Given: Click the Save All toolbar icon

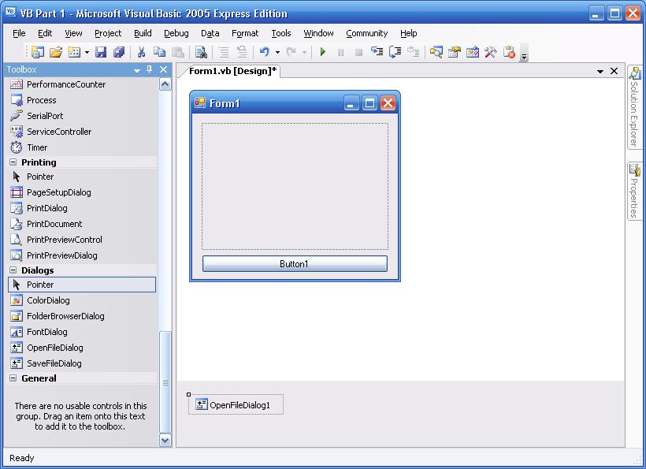Looking at the screenshot, I should 119,52.
